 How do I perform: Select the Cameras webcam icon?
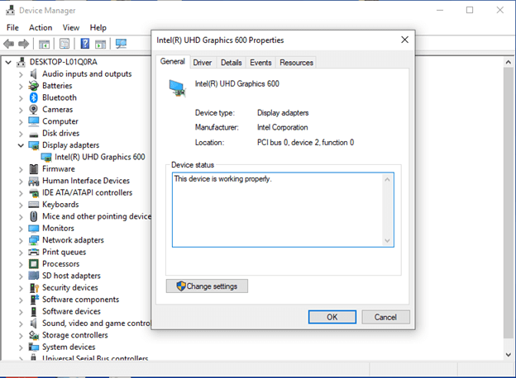tap(33, 110)
